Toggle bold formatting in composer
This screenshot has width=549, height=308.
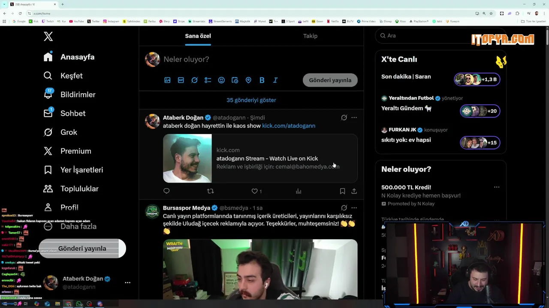[x=262, y=80]
